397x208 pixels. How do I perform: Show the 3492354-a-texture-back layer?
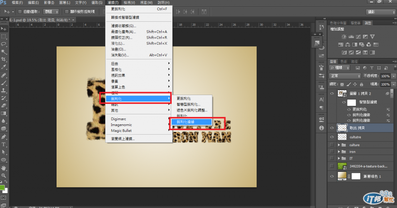pyautogui.click(x=332, y=166)
